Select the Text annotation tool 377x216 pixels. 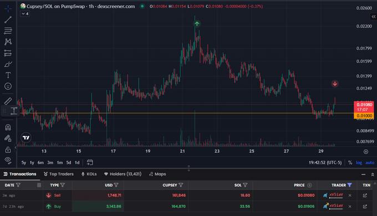click(8, 75)
